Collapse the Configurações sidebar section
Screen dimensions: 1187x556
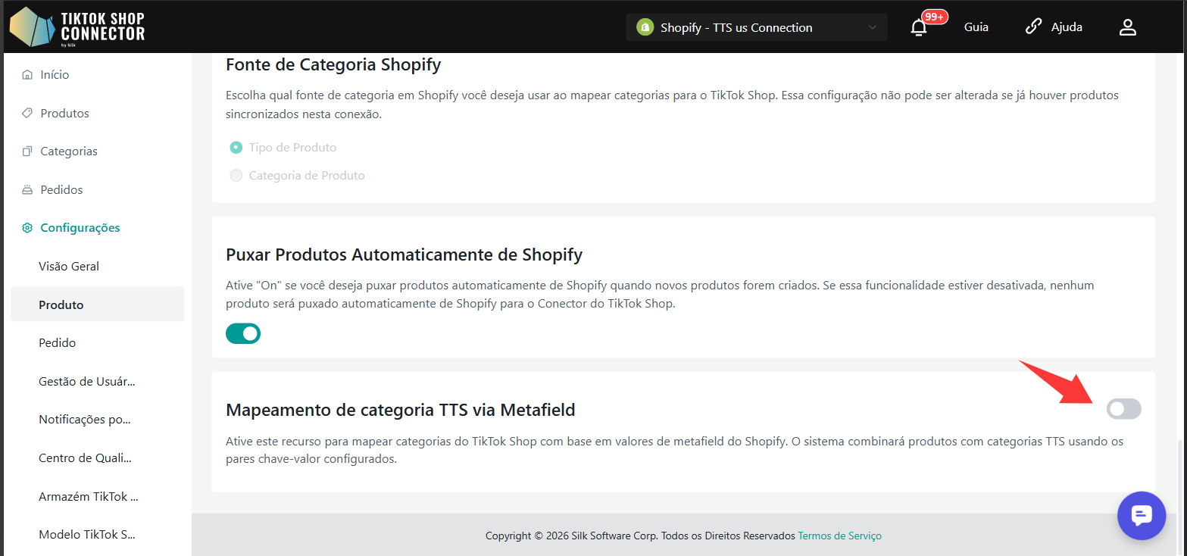[80, 228]
